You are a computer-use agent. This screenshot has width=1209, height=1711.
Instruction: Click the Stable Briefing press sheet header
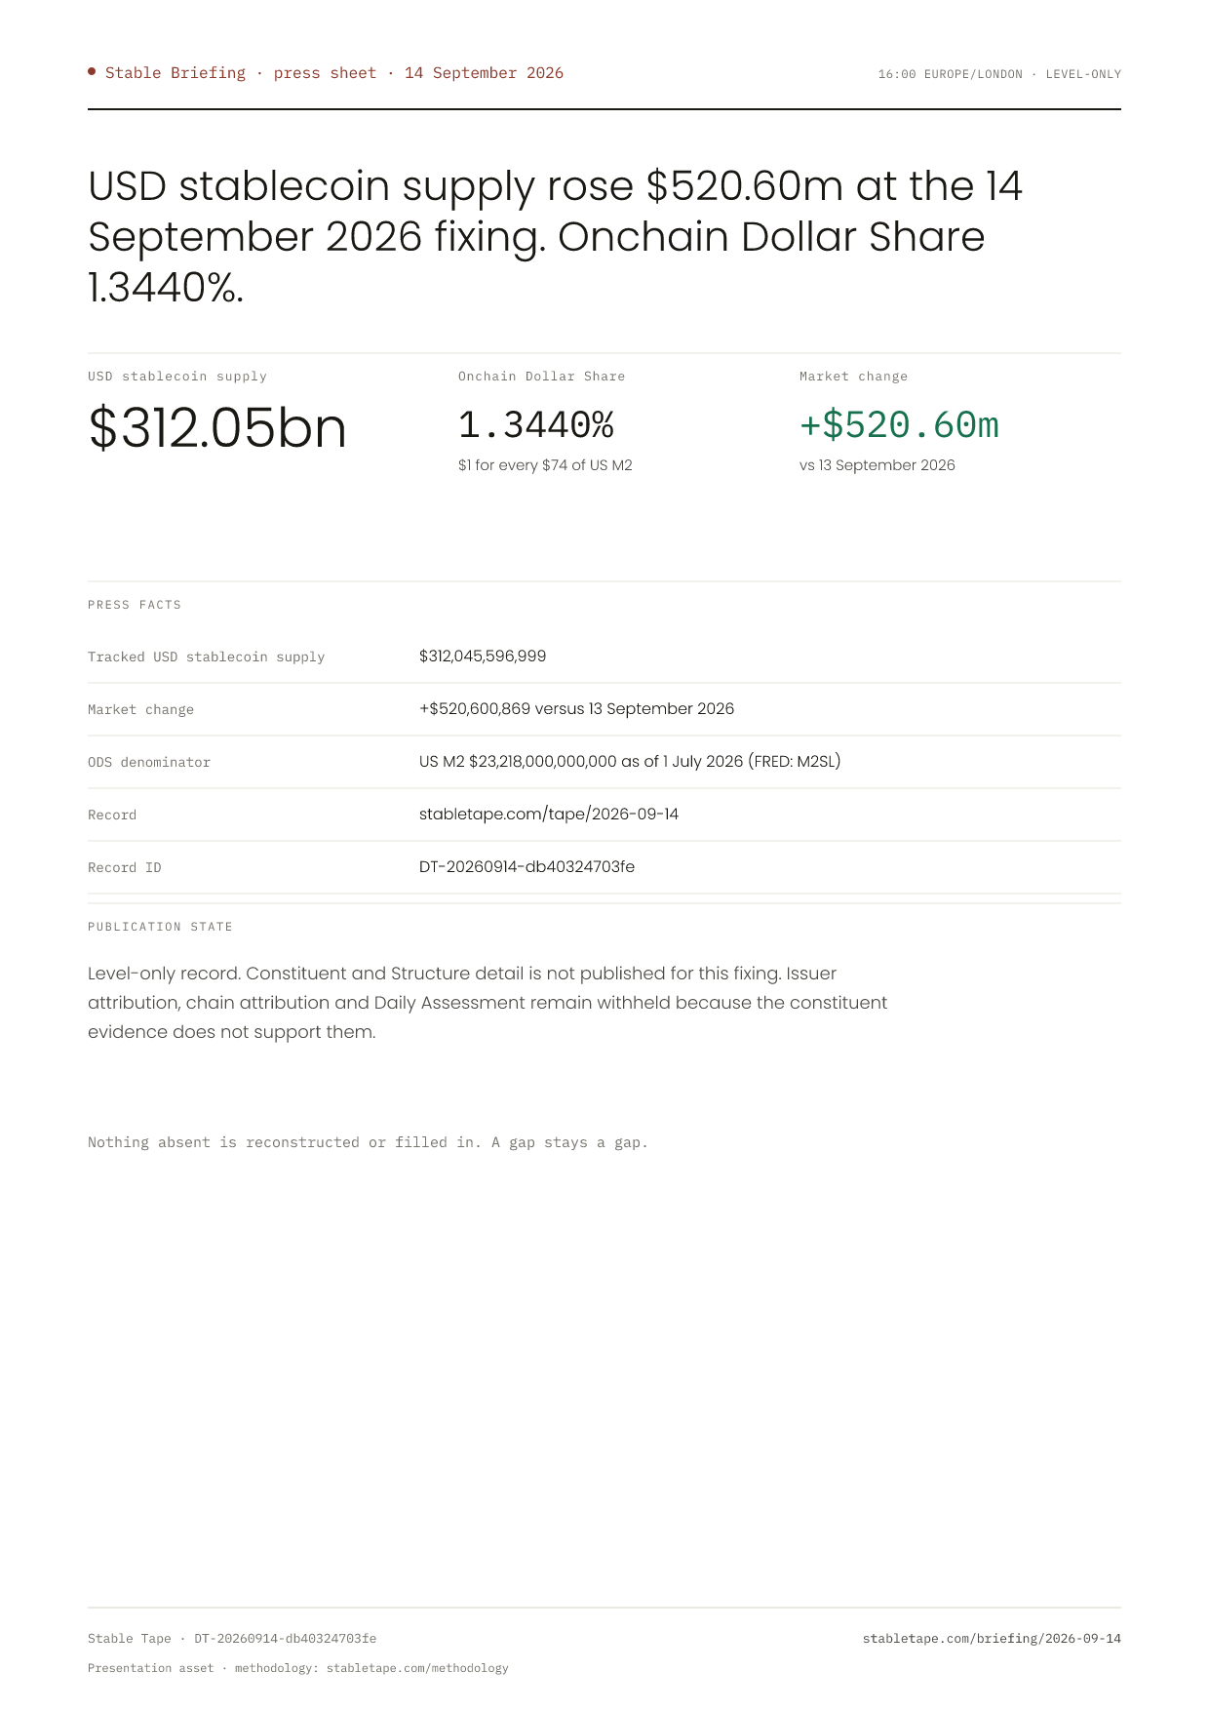pyautogui.click(x=334, y=73)
